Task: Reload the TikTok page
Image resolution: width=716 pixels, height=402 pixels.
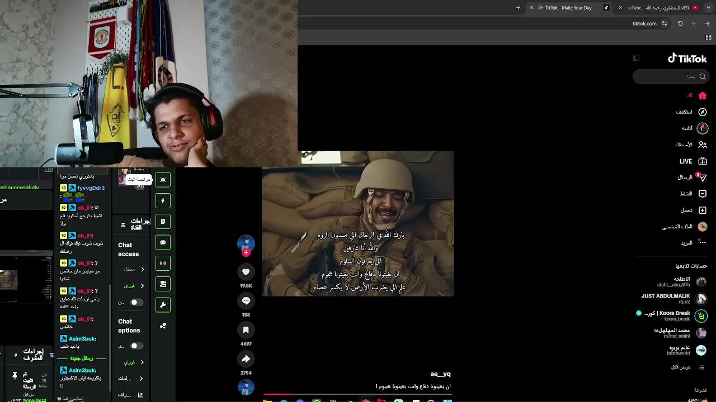Action: (680, 23)
